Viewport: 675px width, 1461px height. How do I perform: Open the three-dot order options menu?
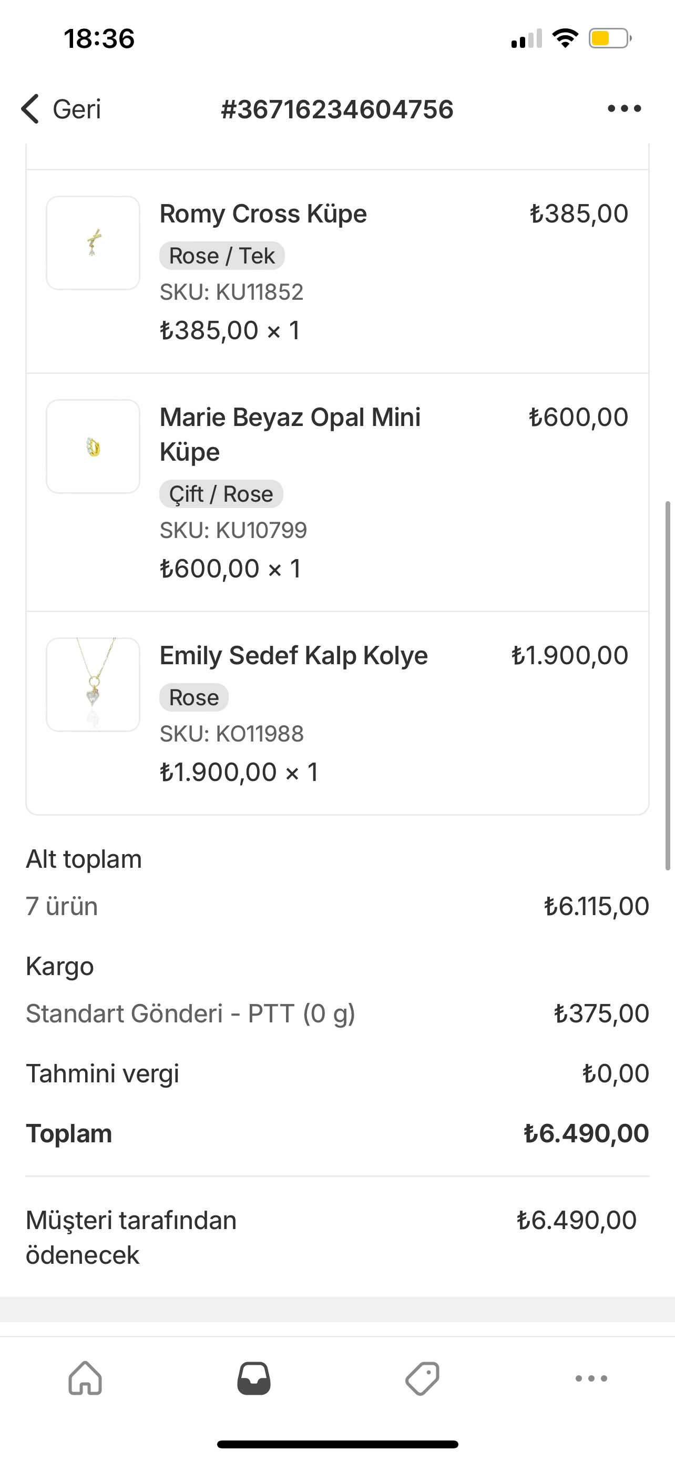pos(624,108)
